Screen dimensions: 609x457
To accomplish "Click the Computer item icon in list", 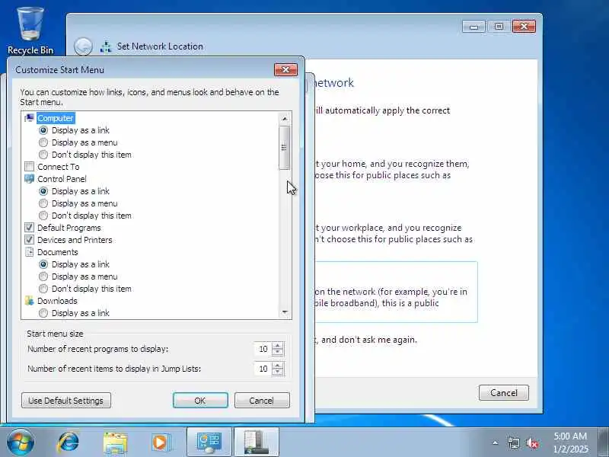I will [x=29, y=118].
